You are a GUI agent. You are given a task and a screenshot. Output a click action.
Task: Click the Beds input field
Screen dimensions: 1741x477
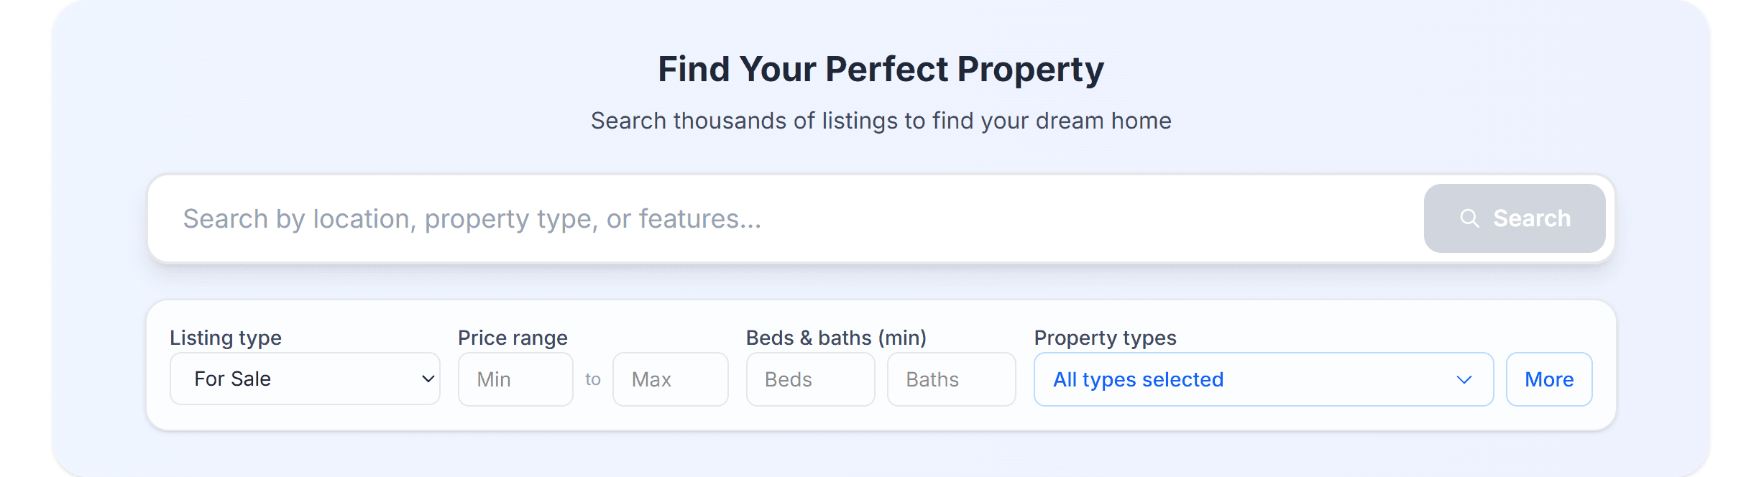(810, 379)
